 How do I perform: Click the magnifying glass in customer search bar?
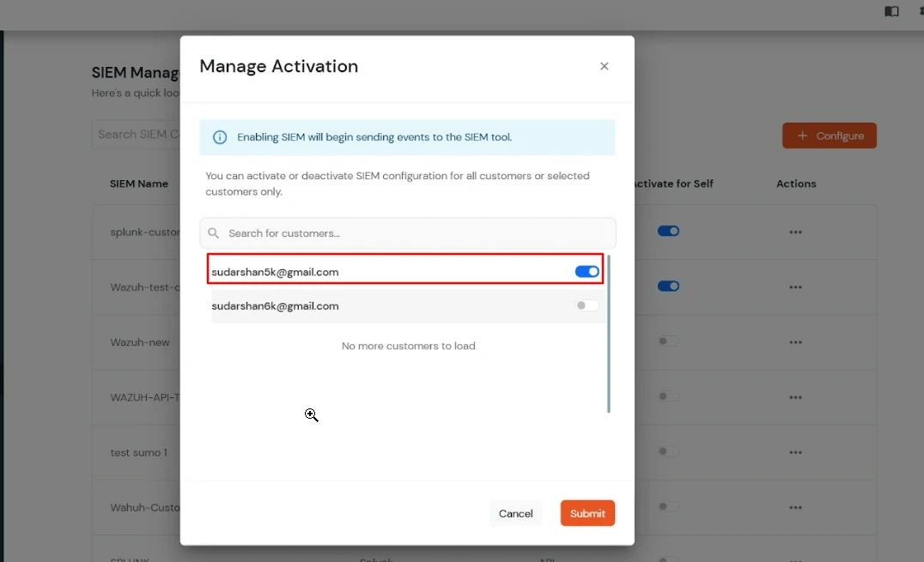(213, 233)
